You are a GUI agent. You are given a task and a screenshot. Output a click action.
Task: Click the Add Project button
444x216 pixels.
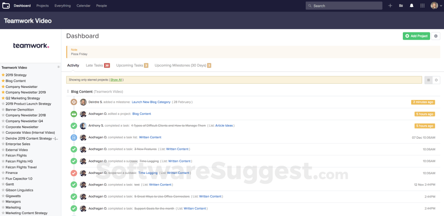click(x=416, y=36)
